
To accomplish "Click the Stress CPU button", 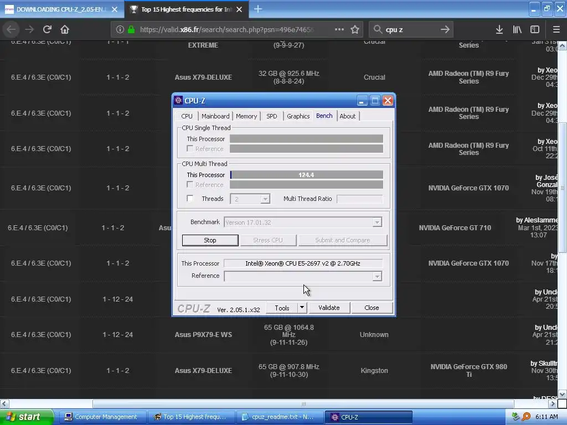I will [x=268, y=240].
